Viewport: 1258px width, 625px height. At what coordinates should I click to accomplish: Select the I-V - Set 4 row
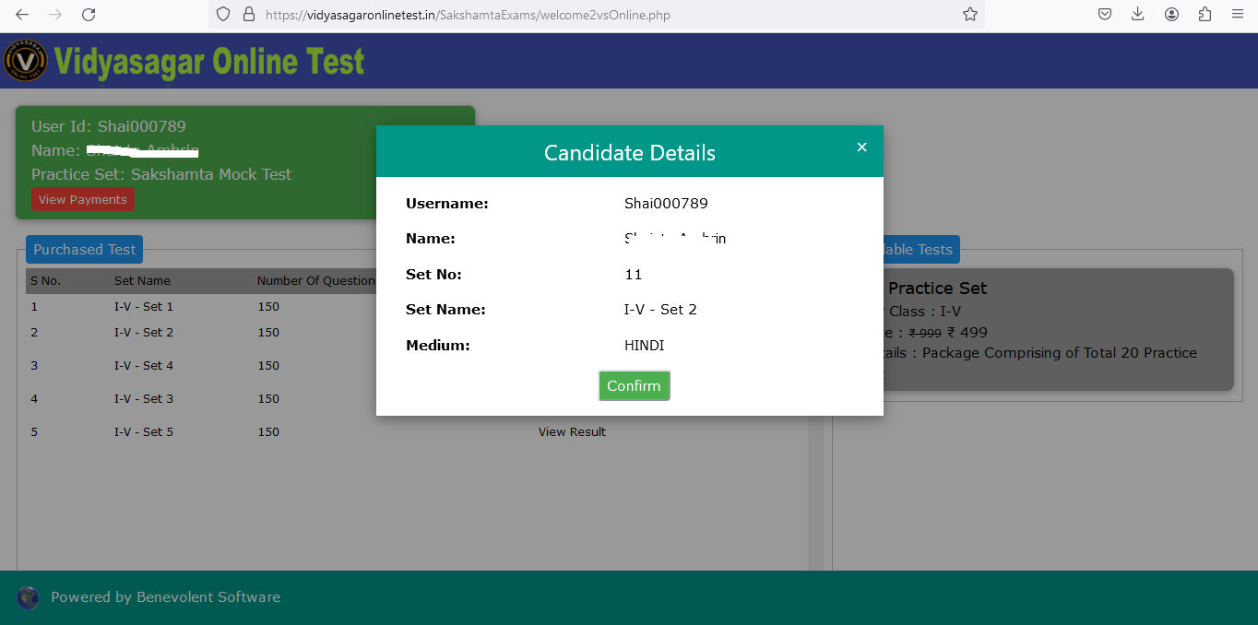point(144,365)
